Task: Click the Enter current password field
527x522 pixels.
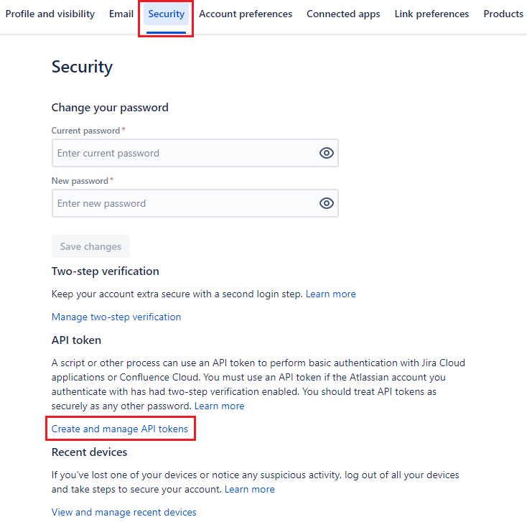Action: click(x=183, y=153)
